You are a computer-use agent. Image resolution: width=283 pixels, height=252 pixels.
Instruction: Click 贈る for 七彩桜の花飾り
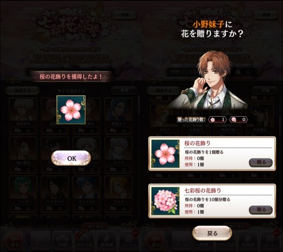[x=261, y=210]
